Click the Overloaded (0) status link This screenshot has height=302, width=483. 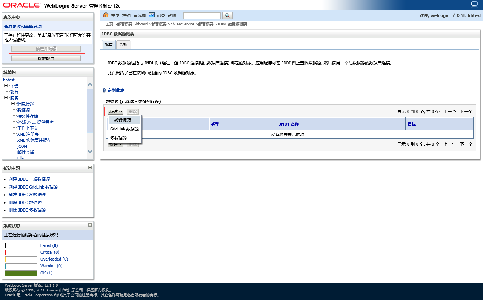point(54,259)
